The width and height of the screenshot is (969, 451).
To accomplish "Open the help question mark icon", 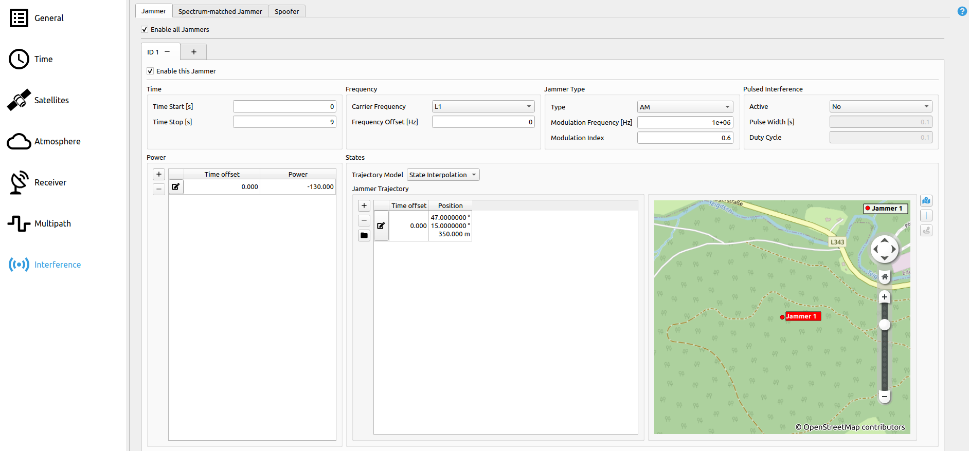I will (962, 11).
